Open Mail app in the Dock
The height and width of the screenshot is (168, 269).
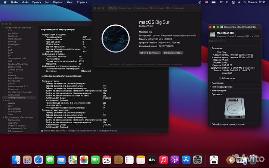coord(61,160)
